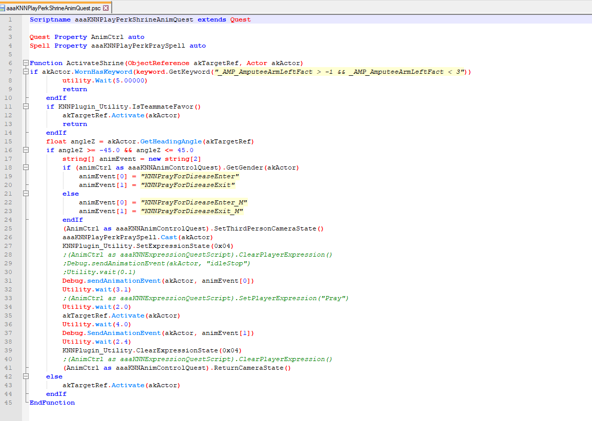Click in the empty area below the code
The width and height of the screenshot is (592, 421).
(x=307, y=412)
